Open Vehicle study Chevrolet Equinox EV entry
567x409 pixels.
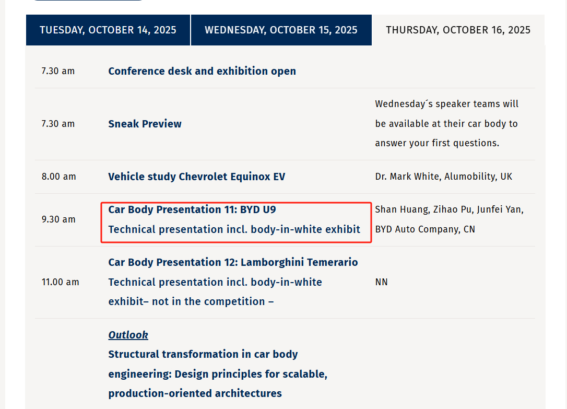[197, 177]
